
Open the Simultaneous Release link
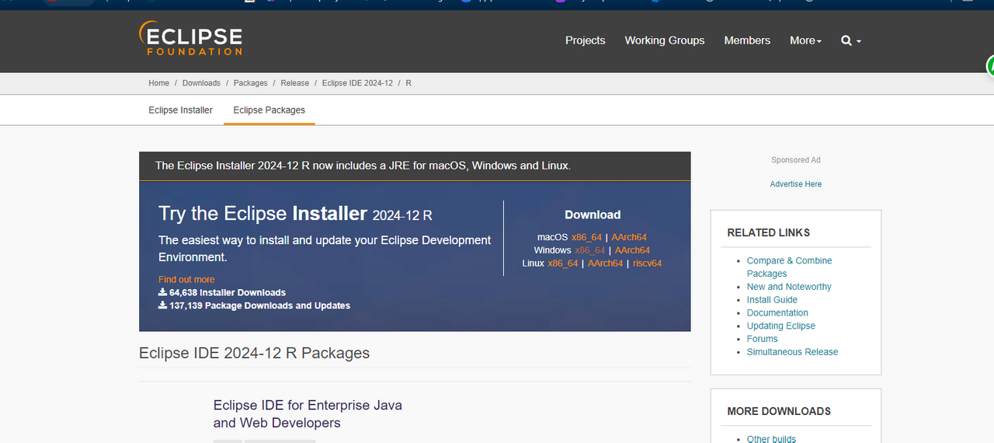tap(793, 352)
